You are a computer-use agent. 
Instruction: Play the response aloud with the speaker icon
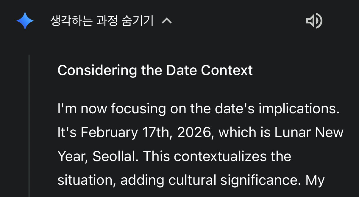[314, 21]
